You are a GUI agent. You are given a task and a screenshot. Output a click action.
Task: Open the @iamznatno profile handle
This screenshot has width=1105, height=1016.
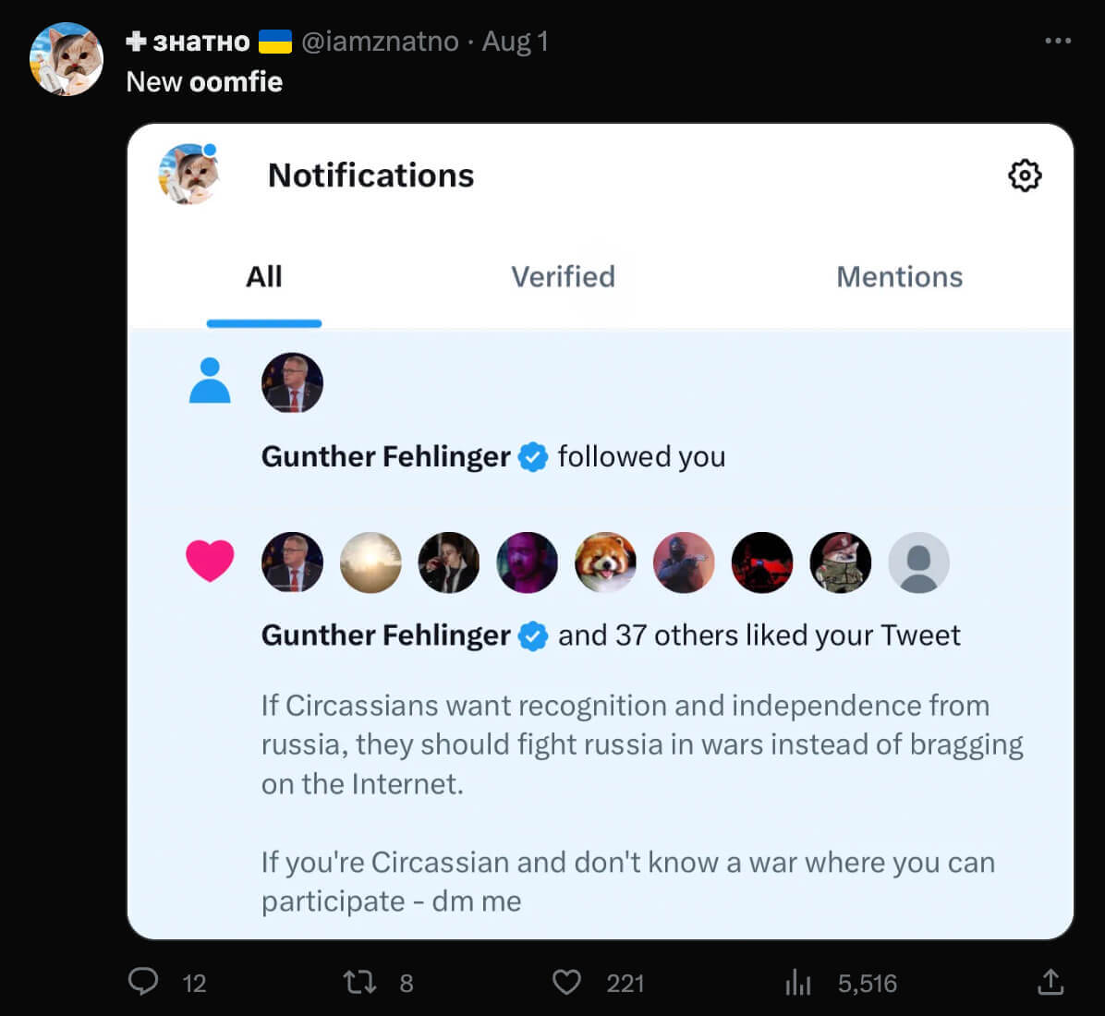coord(380,42)
